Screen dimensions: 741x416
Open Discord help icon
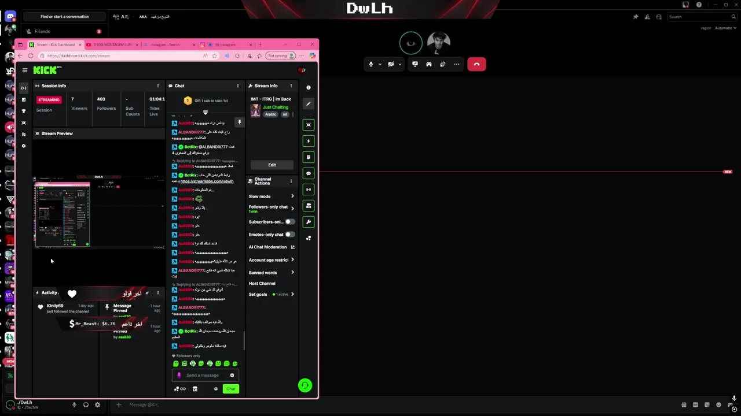click(x=699, y=5)
